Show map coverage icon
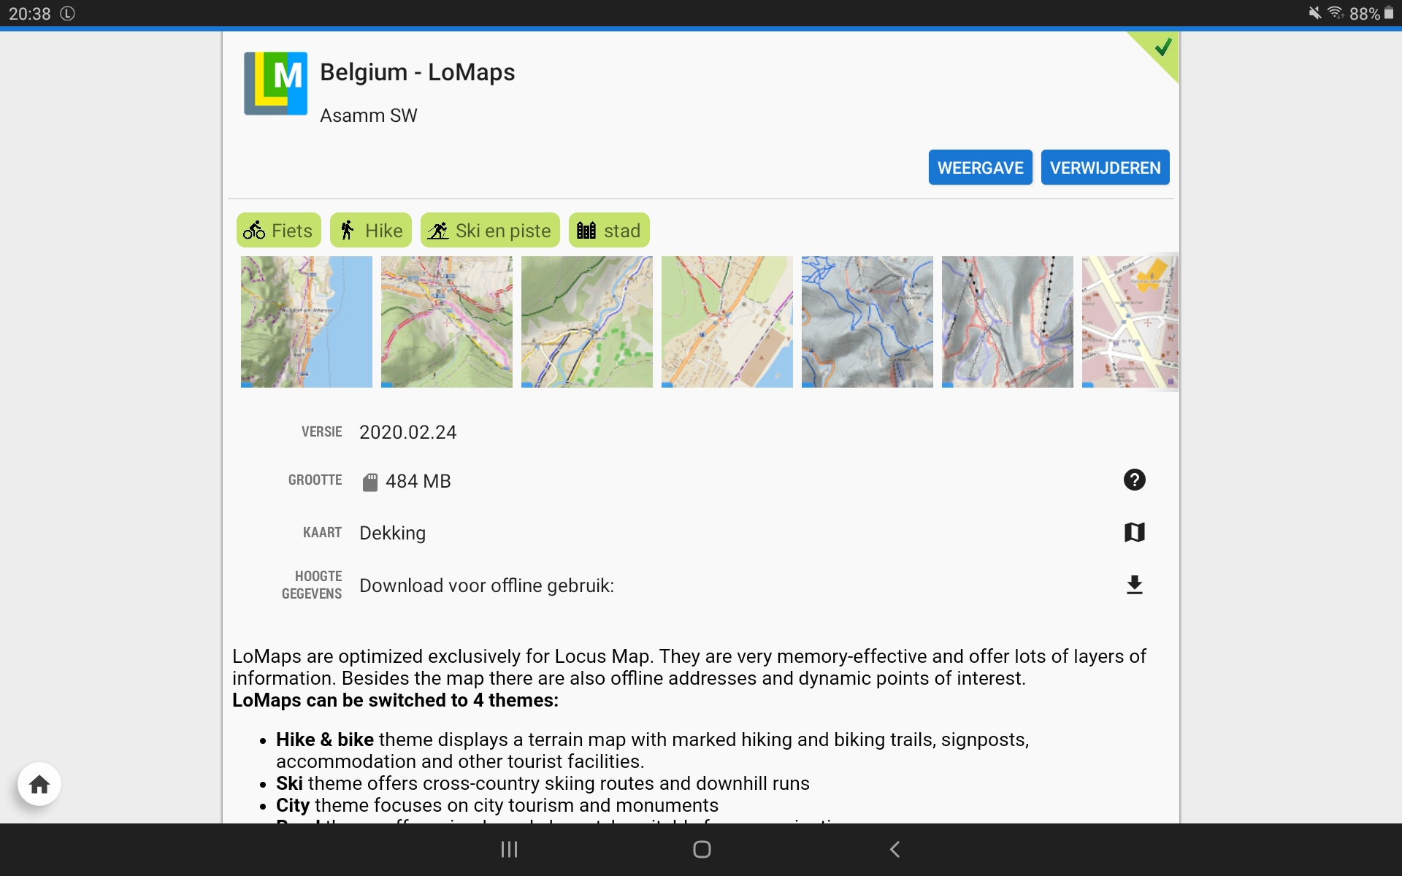This screenshot has width=1402, height=876. 1134,532
